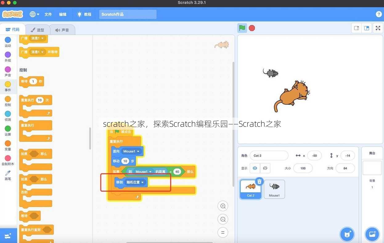Viewport: 384px width, 243px height.
Task: Zoom in the code workspace
Action: point(223,206)
